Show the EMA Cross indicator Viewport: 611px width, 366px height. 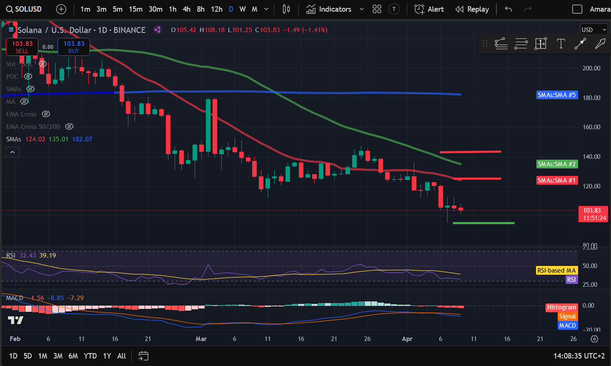pyautogui.click(x=46, y=114)
